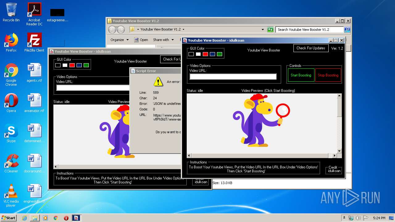This screenshot has width=395, height=222.
Task: Open the volume tray icon
Action: click(x=358, y=218)
